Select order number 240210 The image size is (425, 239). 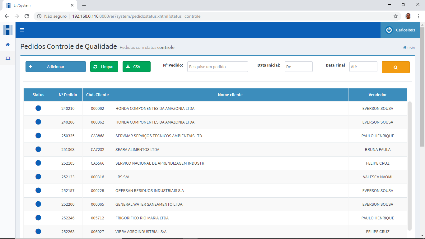68,109
